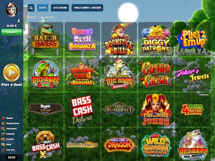The width and height of the screenshot is (215, 161).
Task: Launch Gator Hunters slot game
Action: [x=45, y=39]
